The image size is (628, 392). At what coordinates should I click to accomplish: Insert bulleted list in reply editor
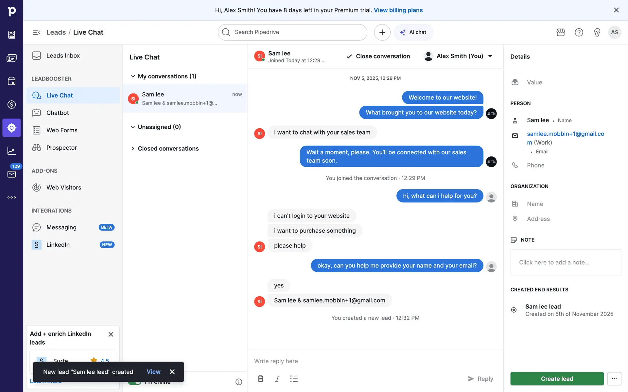[x=294, y=379]
